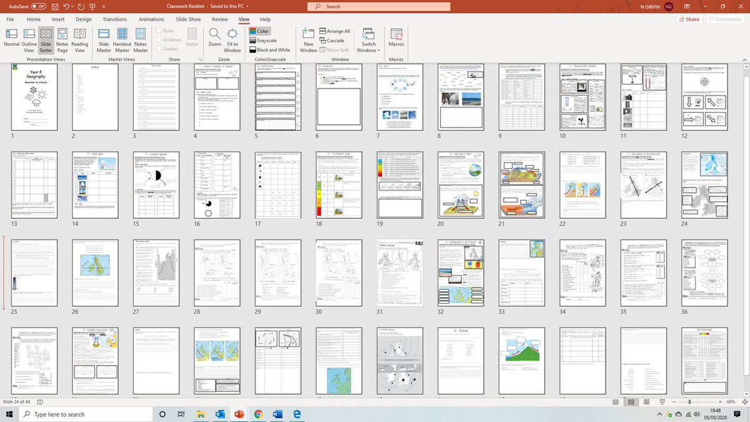Viewport: 750px width, 422px height.
Task: Open a New Window of the presentation
Action: [308, 39]
